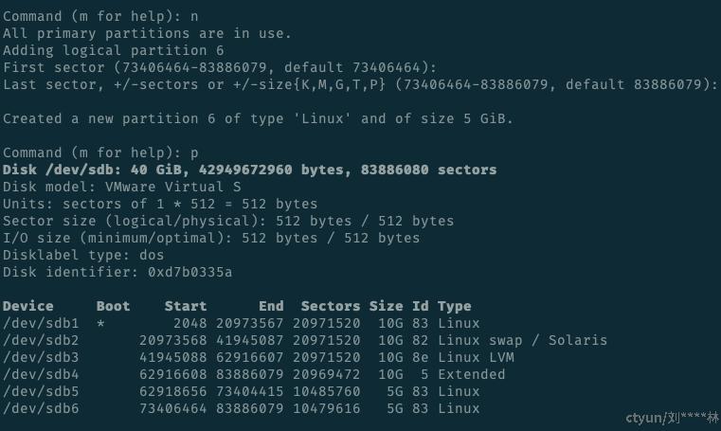
Task: Click the 'Created a new partition 6' message
Action: [259, 118]
